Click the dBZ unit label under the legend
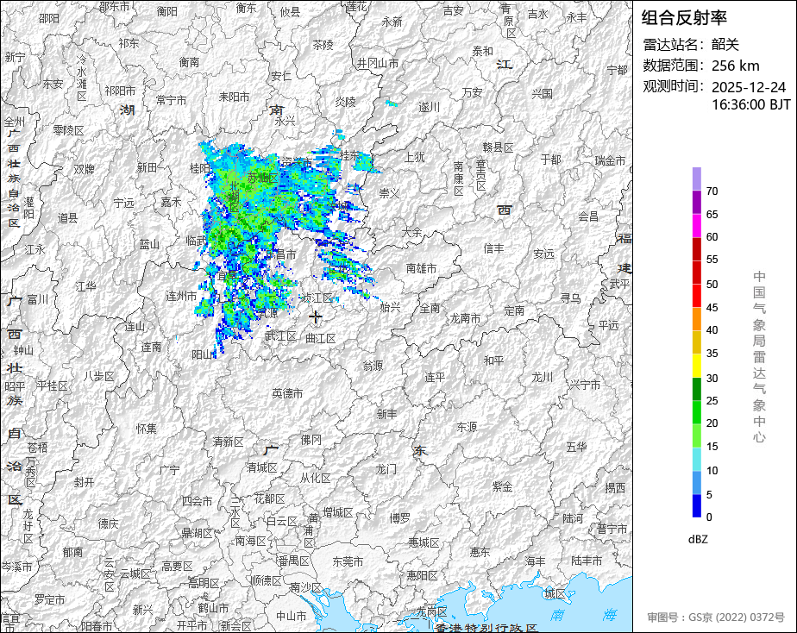The width and height of the screenshot is (797, 633). point(698,540)
